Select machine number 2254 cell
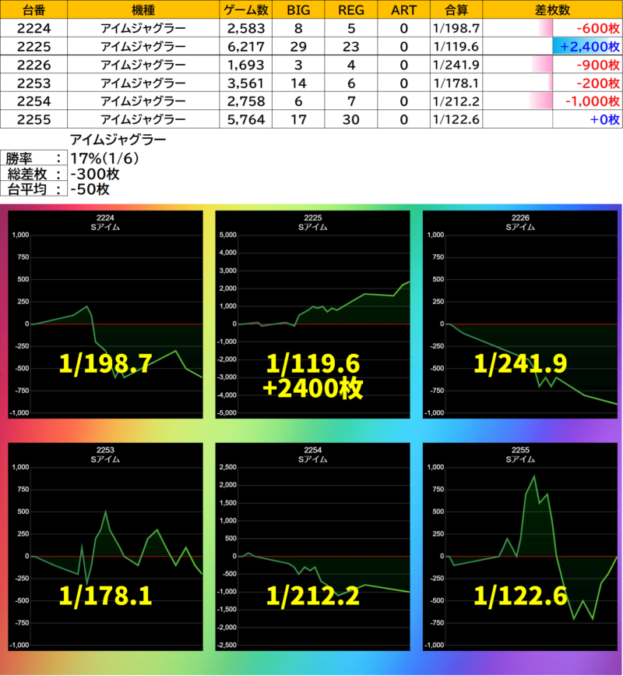 (33, 101)
